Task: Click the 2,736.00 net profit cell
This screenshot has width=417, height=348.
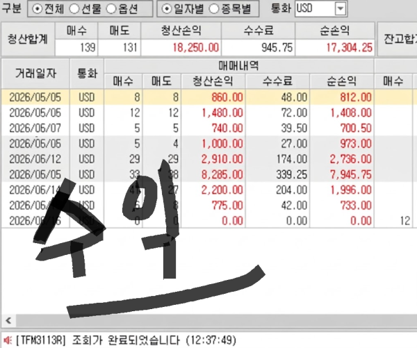Action: [342, 159]
